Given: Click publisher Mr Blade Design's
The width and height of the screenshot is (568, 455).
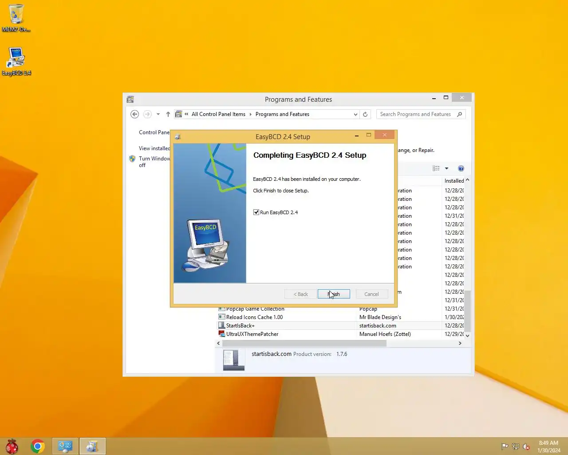Looking at the screenshot, I should coord(380,317).
